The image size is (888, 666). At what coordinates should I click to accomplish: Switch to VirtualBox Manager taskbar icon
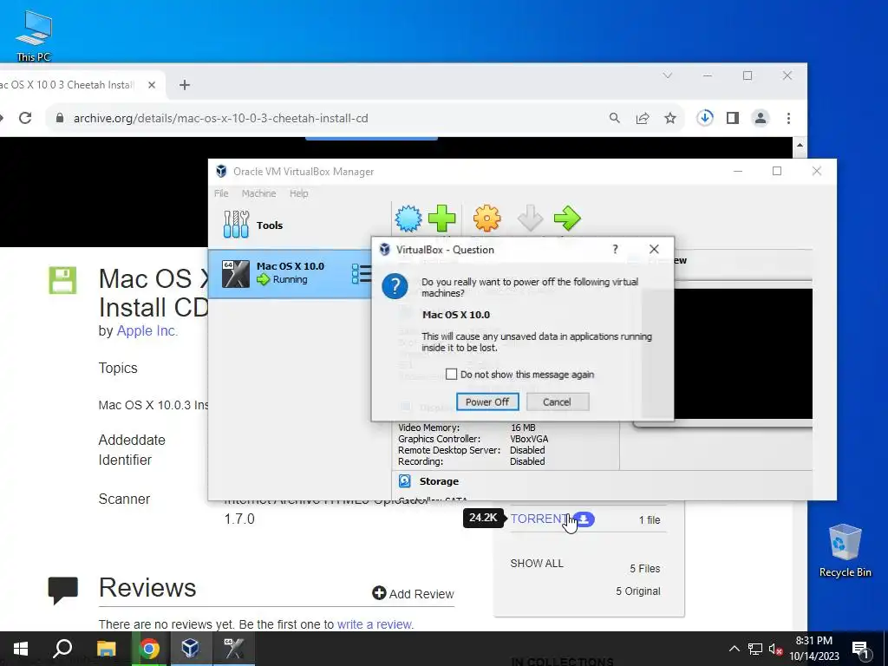click(x=190, y=649)
